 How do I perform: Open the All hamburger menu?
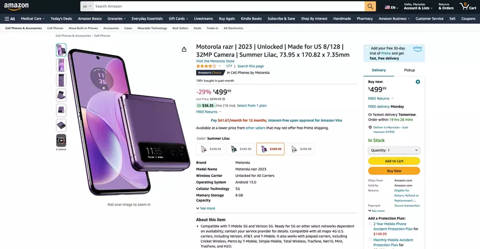(10, 19)
